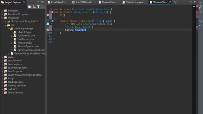
Task: Minimize the Project Explorer panel
Action: [38, 2]
